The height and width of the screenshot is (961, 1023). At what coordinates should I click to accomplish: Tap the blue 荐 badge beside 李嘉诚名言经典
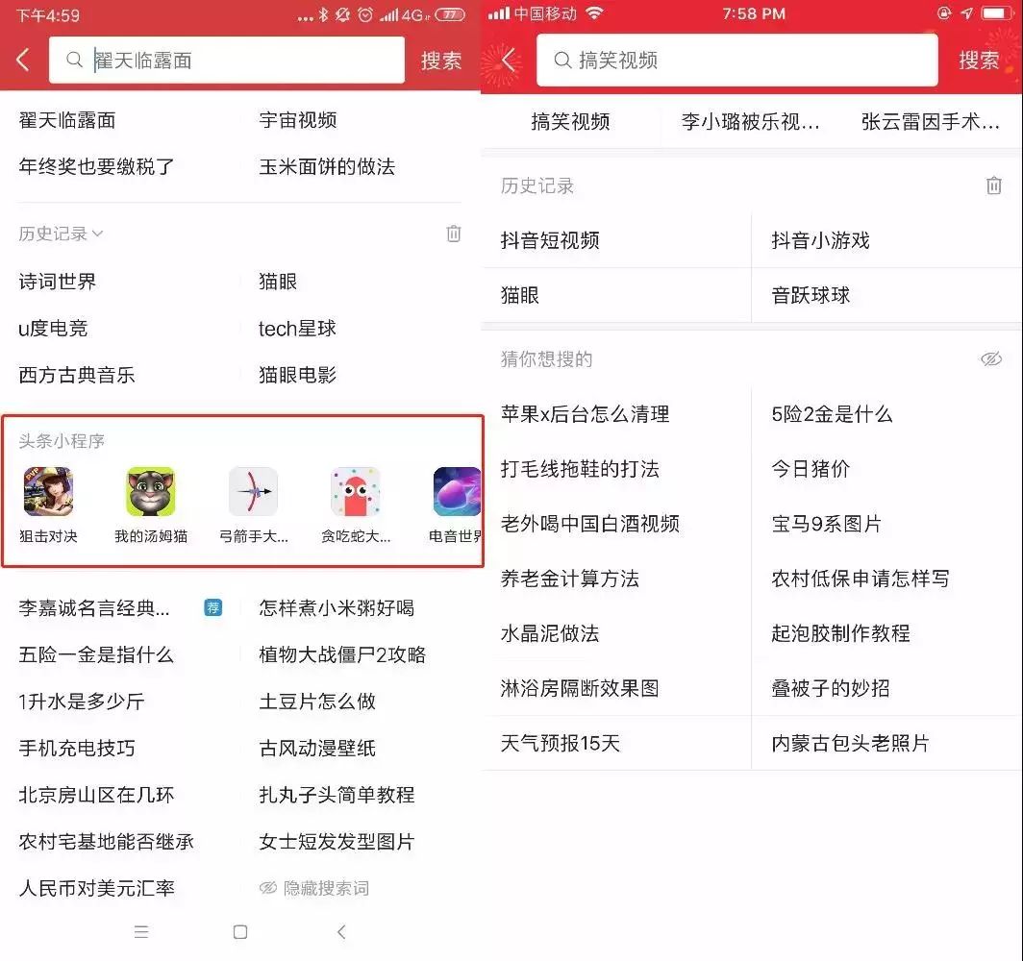coord(212,607)
